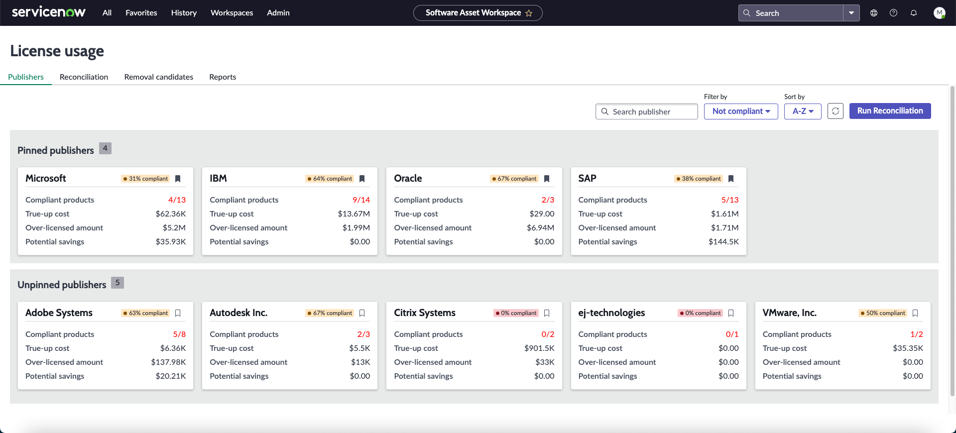The image size is (956, 433).
Task: Click Oracle's over-licensed amount $6.94M
Action: [x=541, y=227]
